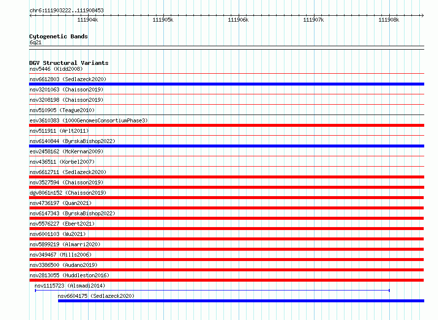The width and height of the screenshot is (438, 320).
Task: Open nsv3208198 (Chaisson2019) variant label
Action: coord(66,100)
